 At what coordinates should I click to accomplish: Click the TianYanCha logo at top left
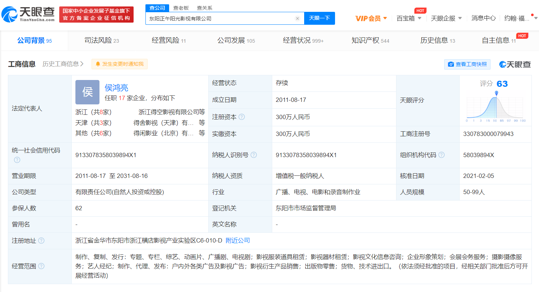pos(28,14)
